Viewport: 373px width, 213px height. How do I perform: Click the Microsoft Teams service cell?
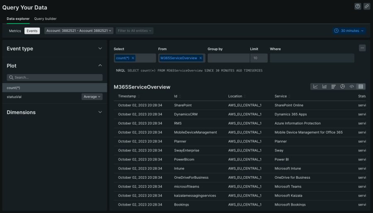(288, 187)
